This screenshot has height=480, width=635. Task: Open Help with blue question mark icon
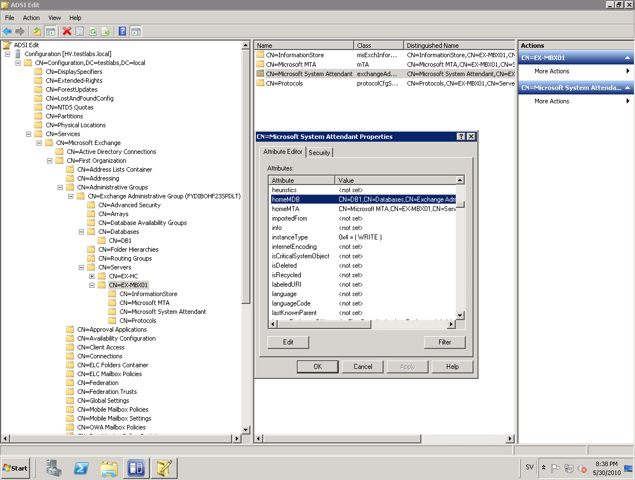coord(122,31)
